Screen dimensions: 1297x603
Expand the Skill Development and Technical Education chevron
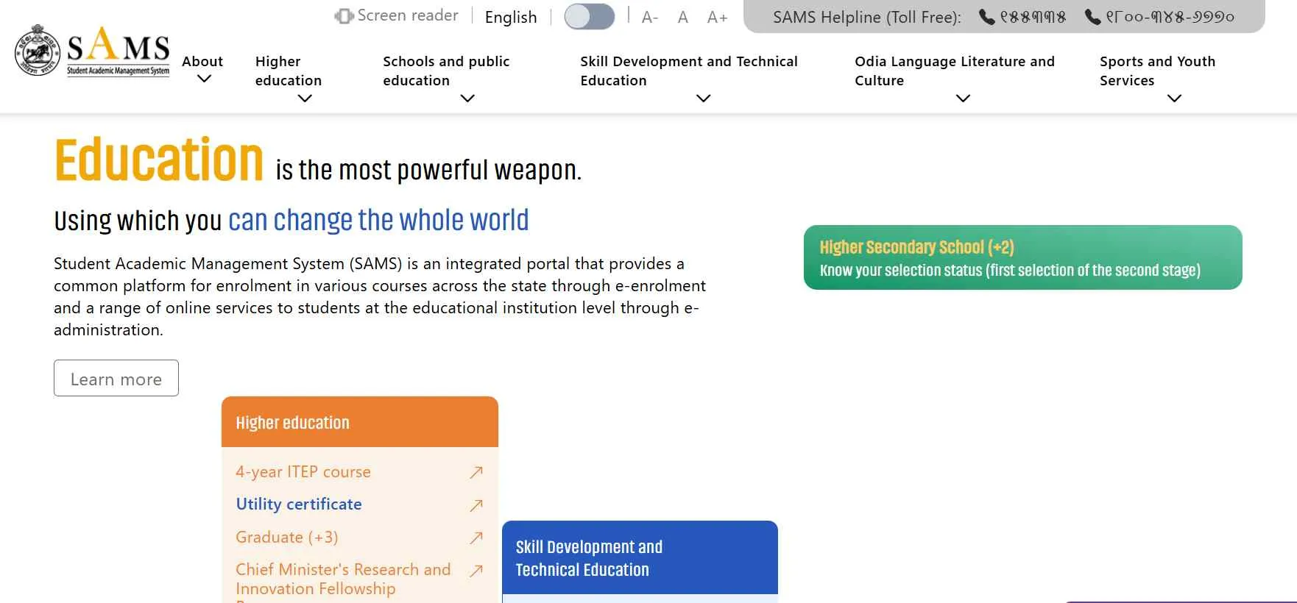point(704,98)
